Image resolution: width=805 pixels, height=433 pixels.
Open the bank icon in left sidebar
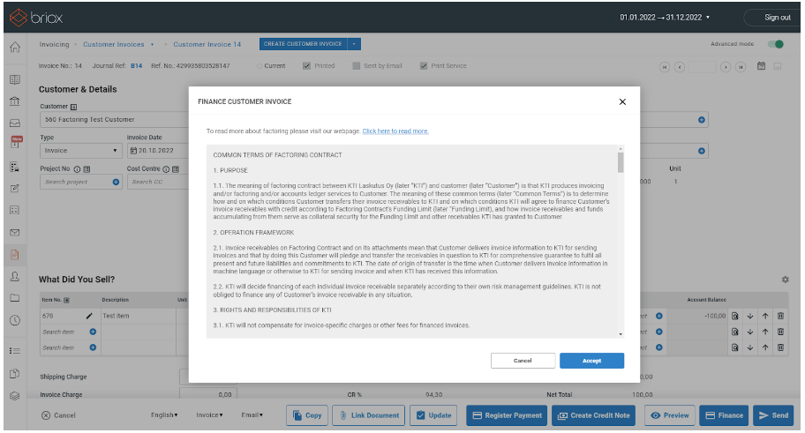(14, 101)
